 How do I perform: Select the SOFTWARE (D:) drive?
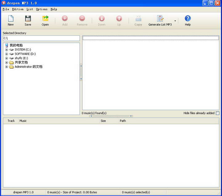[25, 54]
